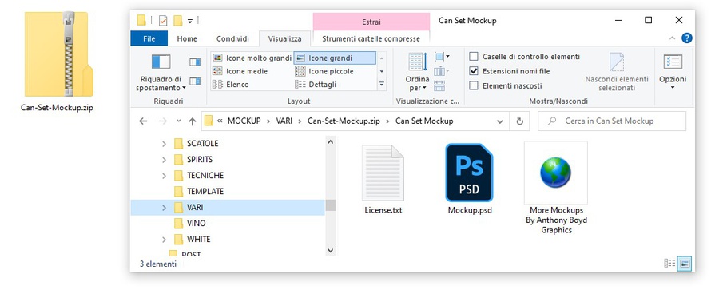The height and width of the screenshot is (290, 719).
Task: Open the Opzioni button
Action: point(673,72)
